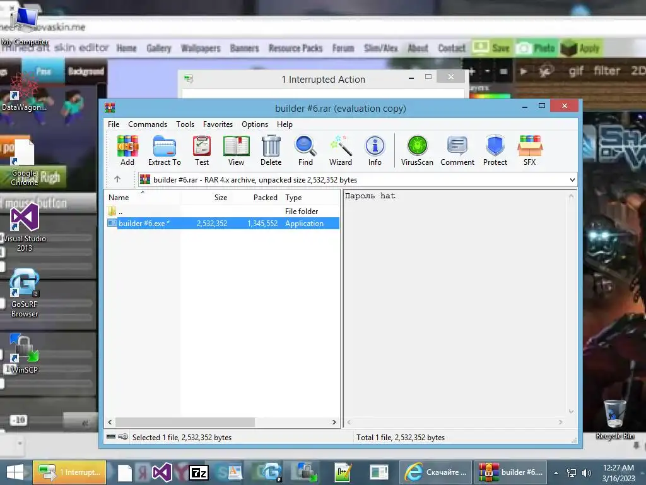Click the drive icon in status bar
This screenshot has width=646, height=485.
(x=111, y=436)
